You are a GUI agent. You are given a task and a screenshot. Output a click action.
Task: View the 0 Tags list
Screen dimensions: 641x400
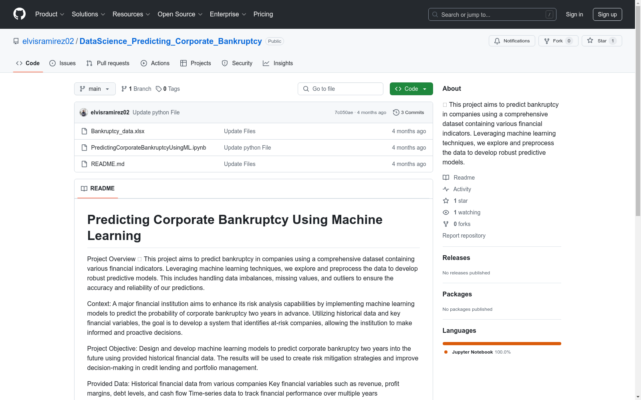pos(168,89)
